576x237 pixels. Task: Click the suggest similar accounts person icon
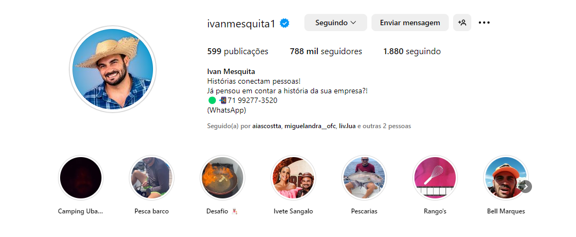[x=462, y=23]
